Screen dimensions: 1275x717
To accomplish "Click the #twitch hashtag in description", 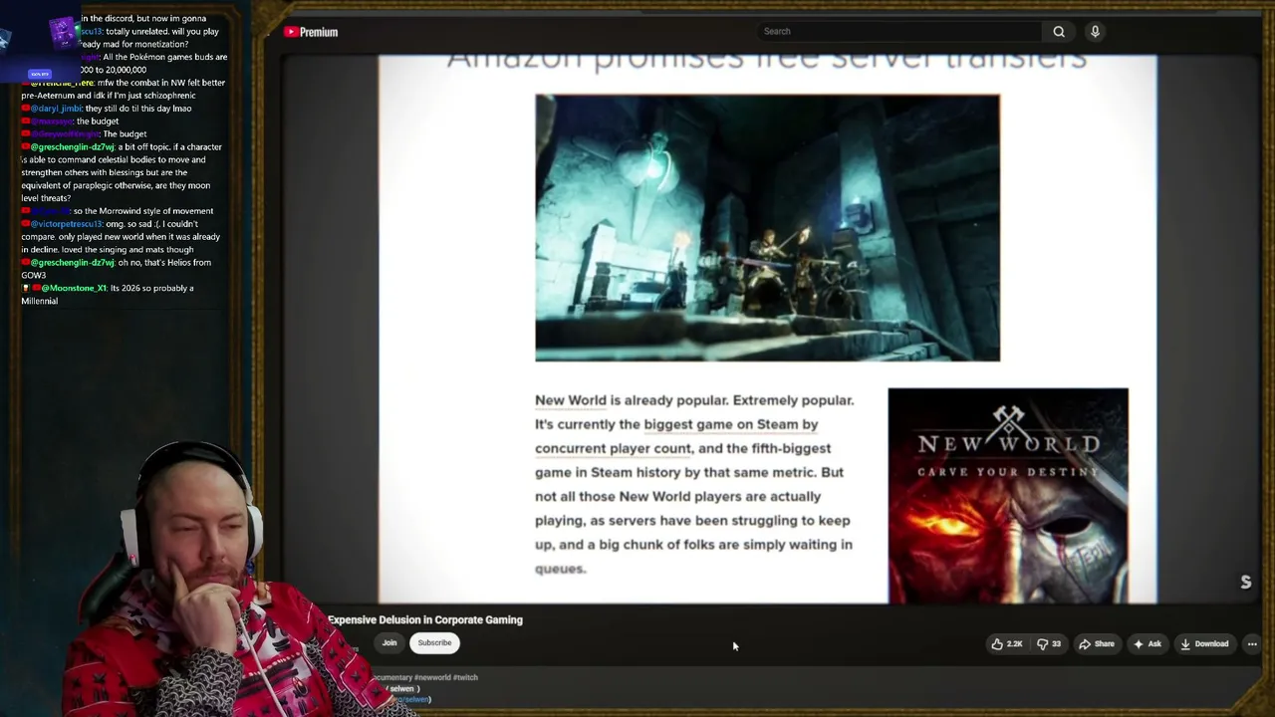I will (x=465, y=677).
